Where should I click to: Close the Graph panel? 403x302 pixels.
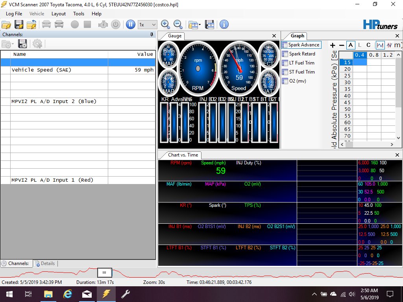coord(397,36)
